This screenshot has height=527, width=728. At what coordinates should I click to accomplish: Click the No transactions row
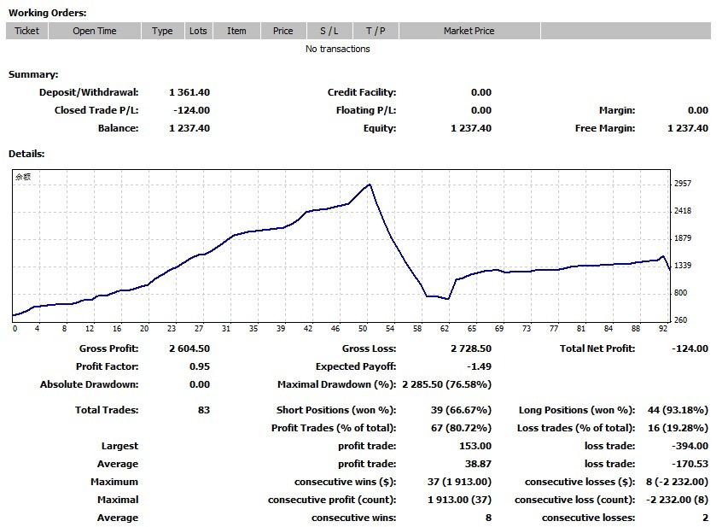click(338, 49)
